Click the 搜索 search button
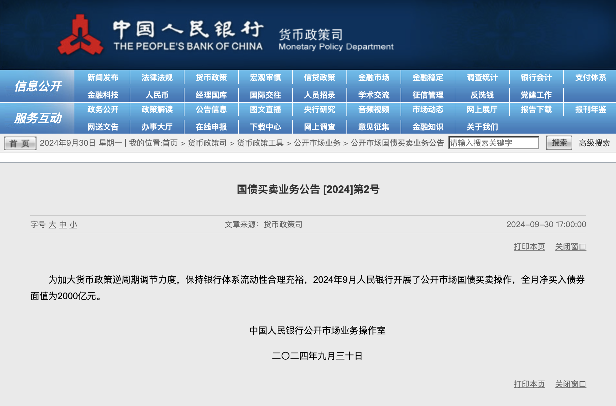The height and width of the screenshot is (406, 616). pos(559,143)
